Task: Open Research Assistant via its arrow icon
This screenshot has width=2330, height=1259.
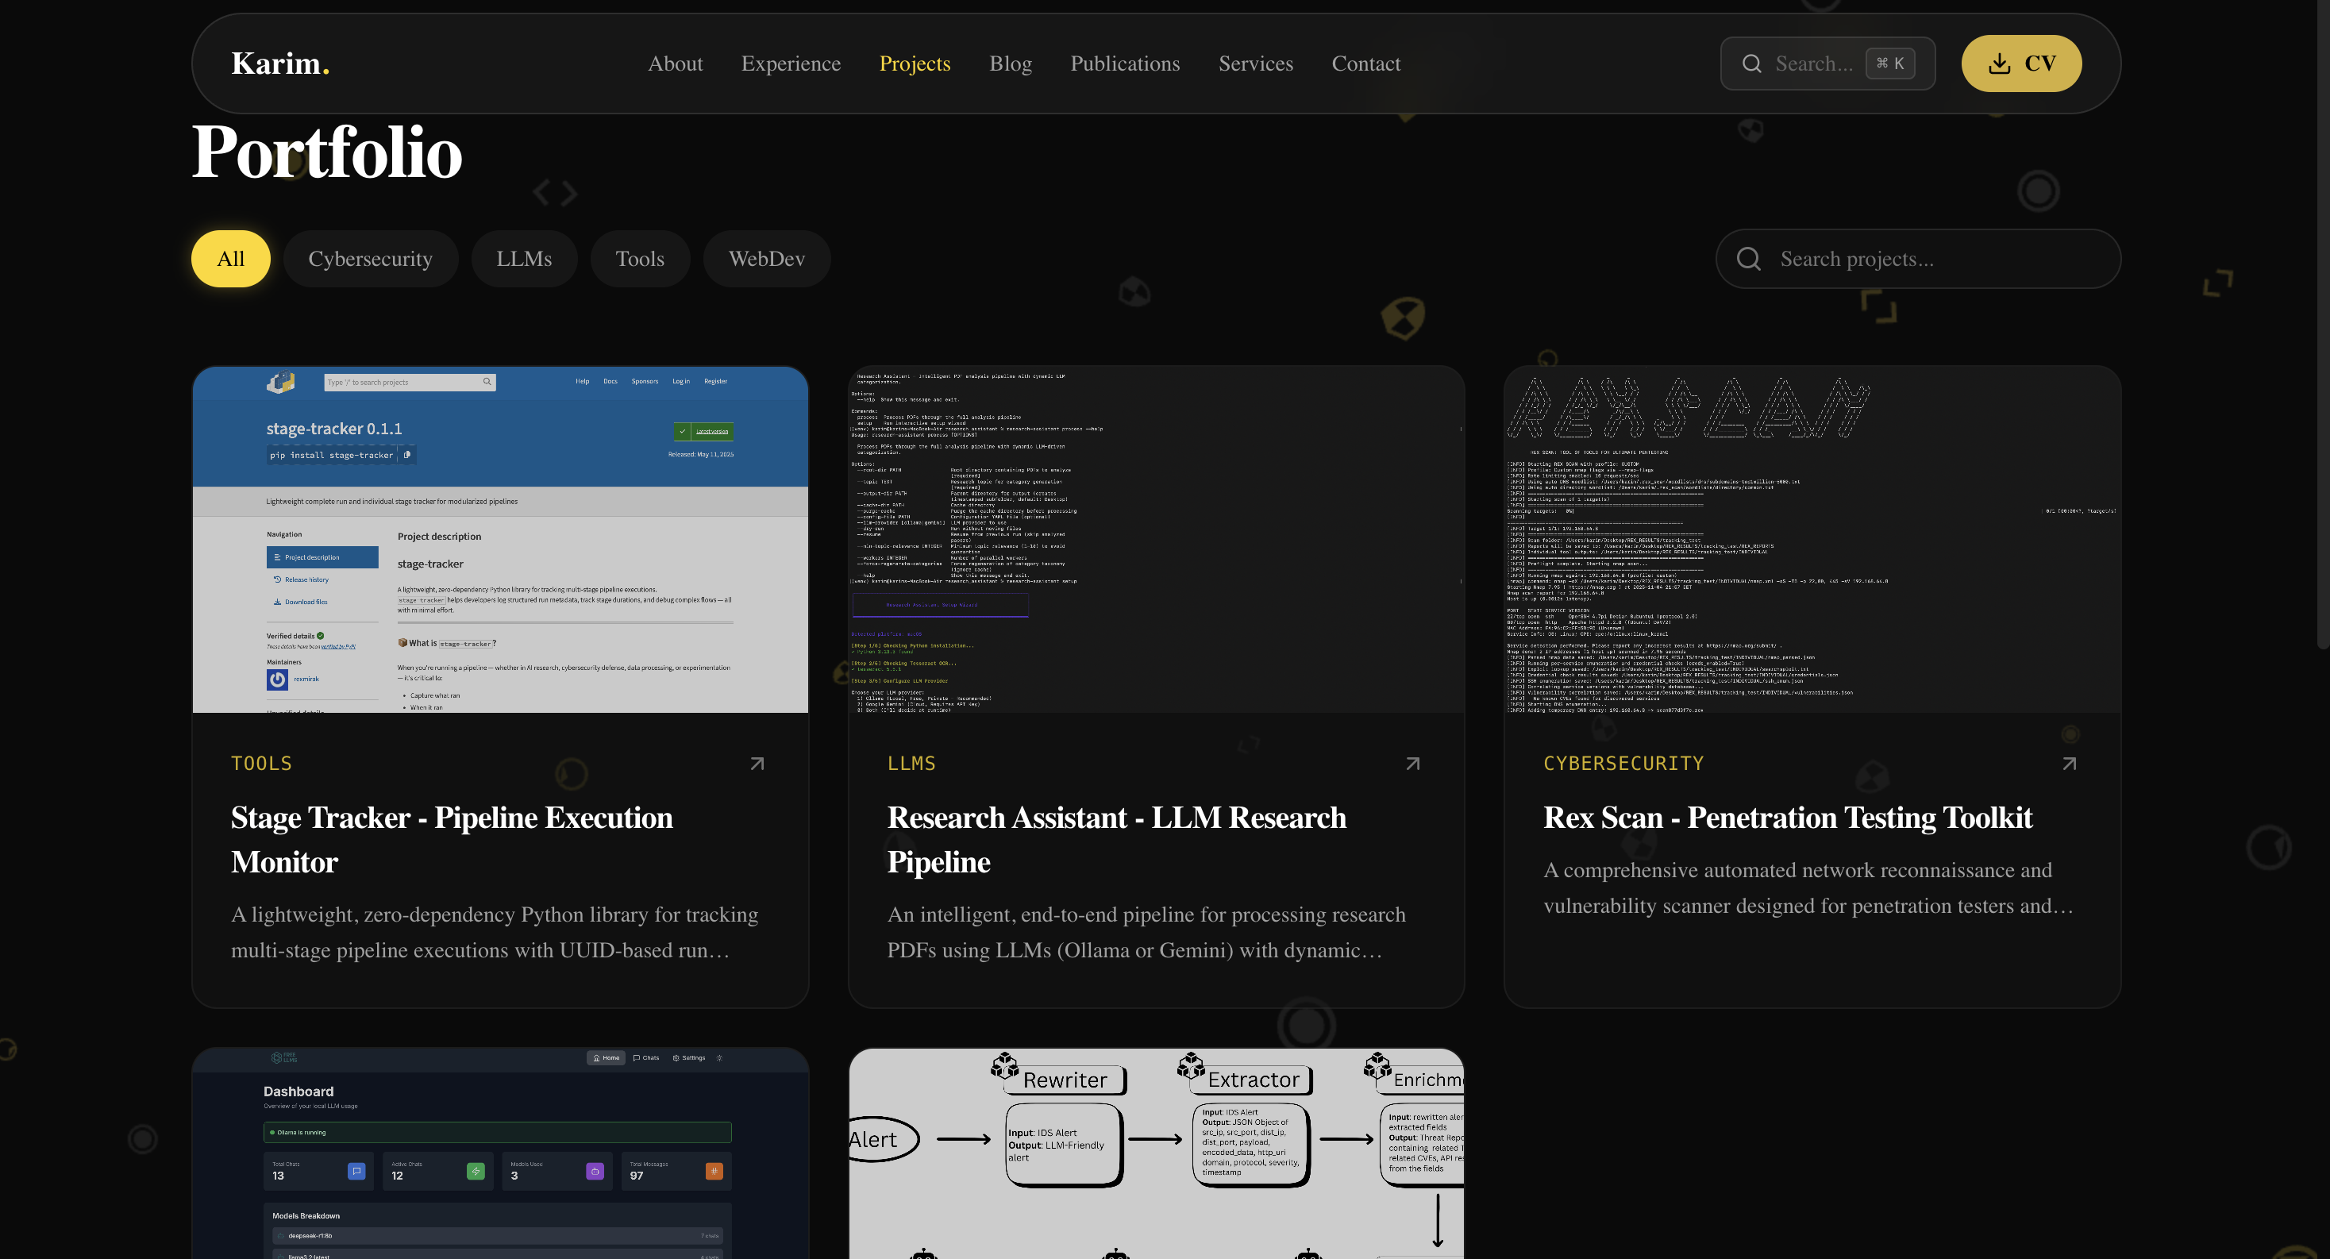Action: [1413, 764]
